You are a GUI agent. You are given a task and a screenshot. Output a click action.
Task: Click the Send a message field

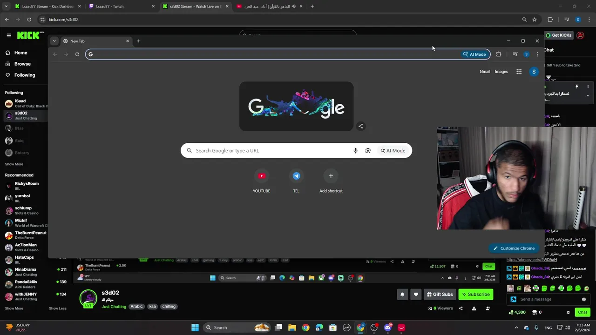549,299
